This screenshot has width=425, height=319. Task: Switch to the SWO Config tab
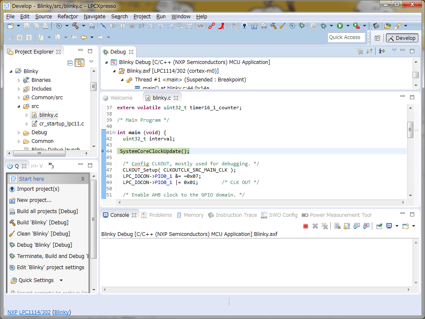coord(279,215)
